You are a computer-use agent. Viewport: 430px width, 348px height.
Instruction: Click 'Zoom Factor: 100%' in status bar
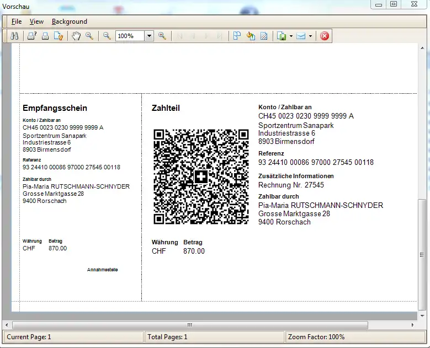point(316,337)
